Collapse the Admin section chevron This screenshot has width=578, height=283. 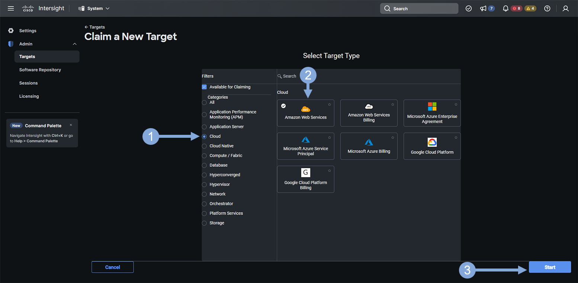coord(74,44)
